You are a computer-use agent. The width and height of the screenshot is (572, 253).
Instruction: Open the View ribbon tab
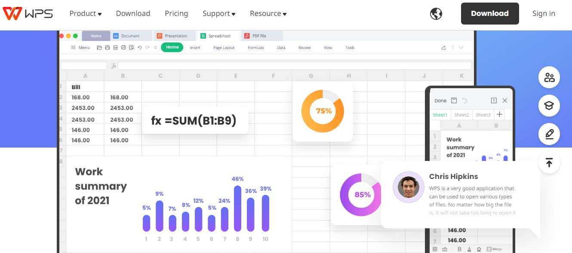coord(328,48)
